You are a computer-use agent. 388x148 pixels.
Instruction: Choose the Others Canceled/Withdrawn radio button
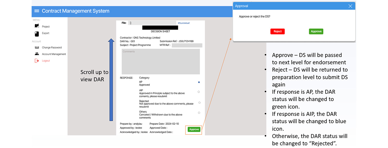[199, 113]
